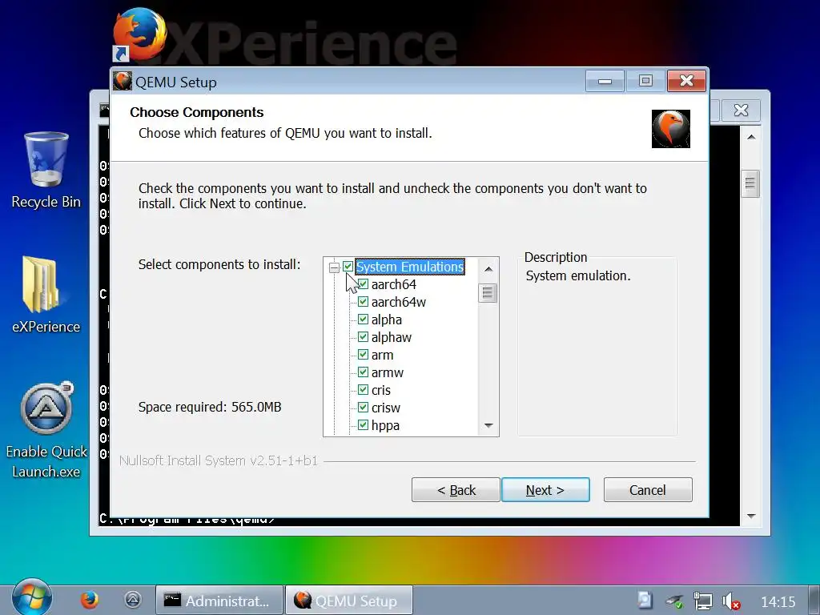Select the hppa tree label
The image size is (820, 615).
pyautogui.click(x=385, y=426)
